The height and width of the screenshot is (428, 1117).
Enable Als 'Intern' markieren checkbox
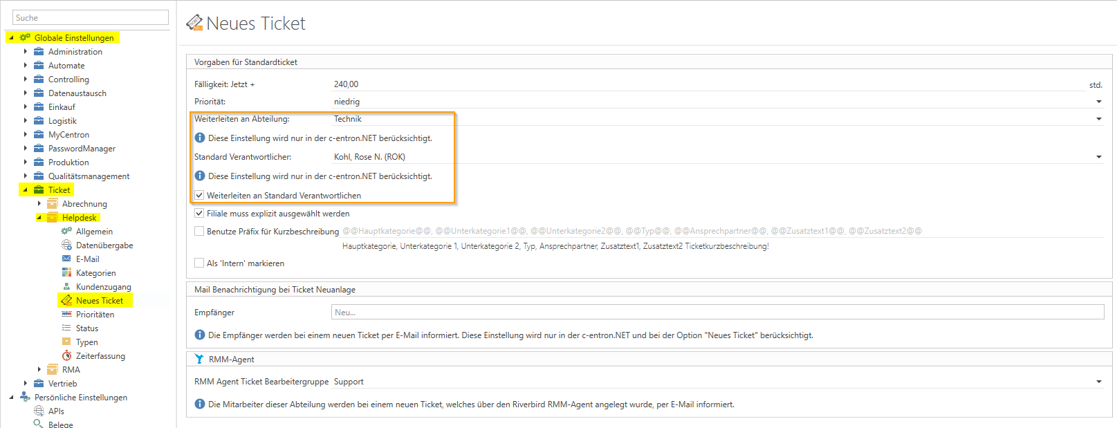point(199,263)
